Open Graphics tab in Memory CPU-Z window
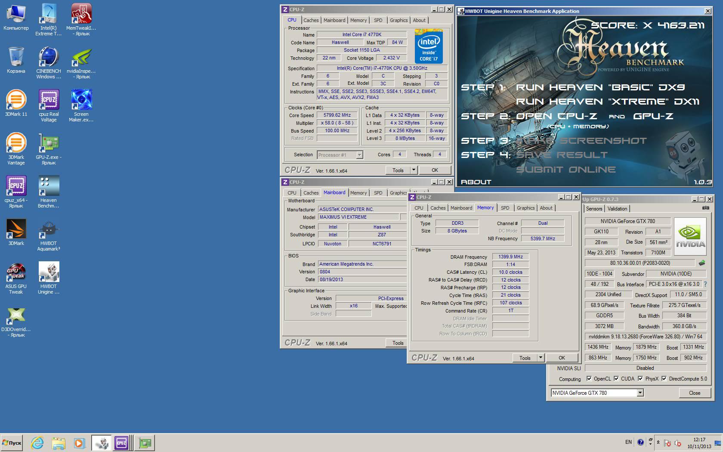This screenshot has width=723, height=452. tap(525, 208)
